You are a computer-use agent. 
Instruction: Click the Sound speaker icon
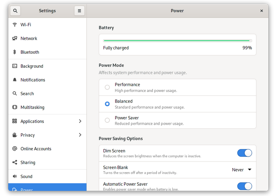point(15,176)
